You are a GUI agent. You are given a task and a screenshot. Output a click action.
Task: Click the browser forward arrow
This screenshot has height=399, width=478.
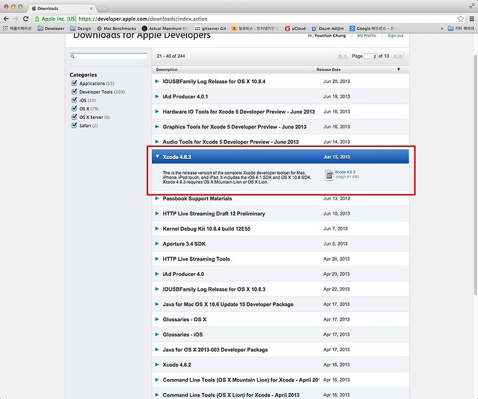[16, 19]
